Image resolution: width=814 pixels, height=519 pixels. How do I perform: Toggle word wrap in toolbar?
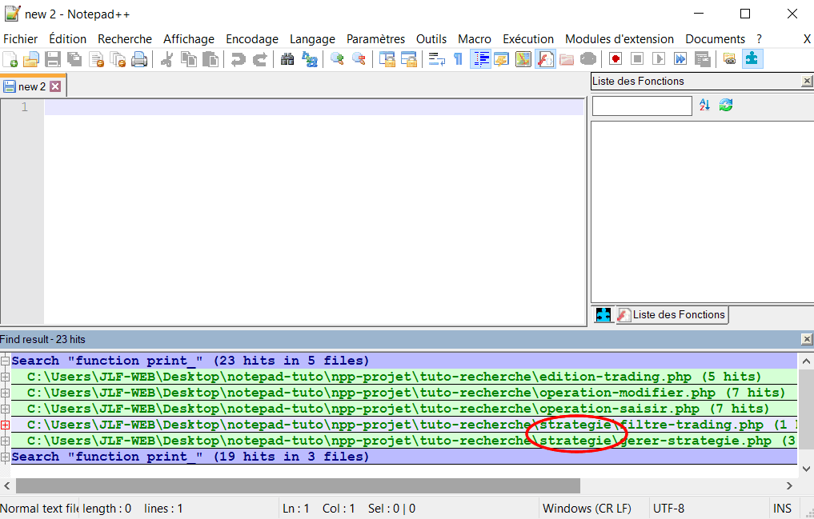(x=436, y=59)
